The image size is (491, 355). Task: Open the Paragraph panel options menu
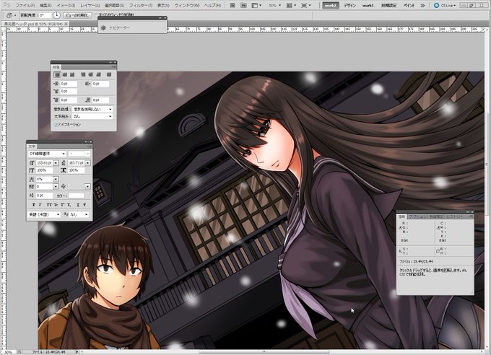tap(113, 67)
